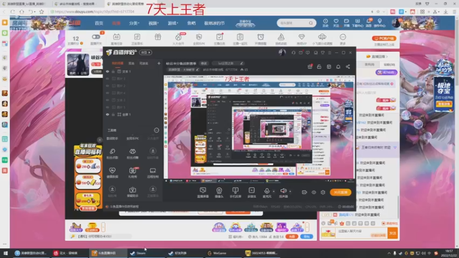Mute the 麦克风 microphone
The image size is (459, 258).
pos(267,190)
